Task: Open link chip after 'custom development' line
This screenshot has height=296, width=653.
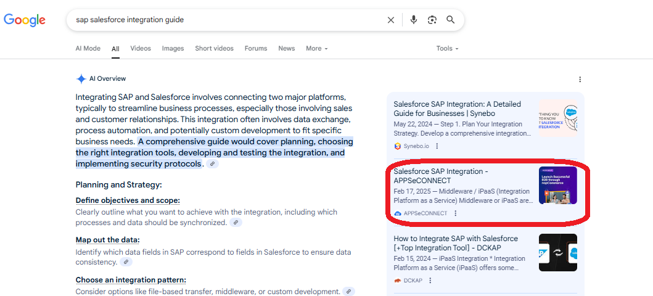Action: coord(348,292)
